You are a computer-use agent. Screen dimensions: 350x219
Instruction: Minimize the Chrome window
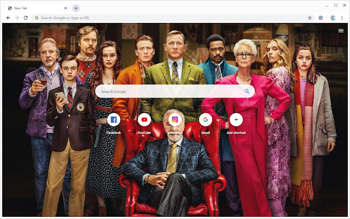(x=326, y=5)
